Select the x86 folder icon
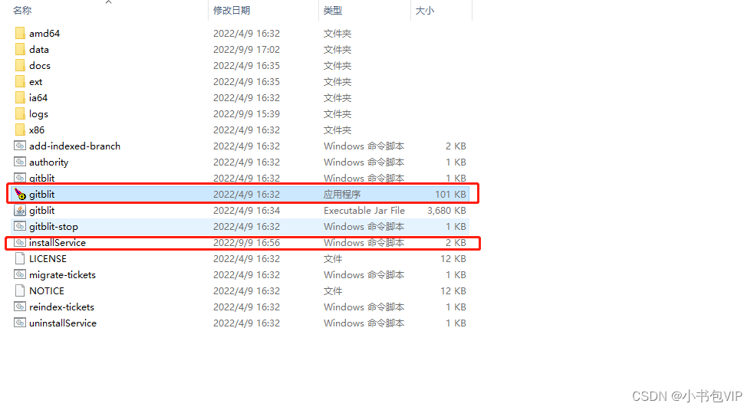The image size is (754, 410). point(20,130)
